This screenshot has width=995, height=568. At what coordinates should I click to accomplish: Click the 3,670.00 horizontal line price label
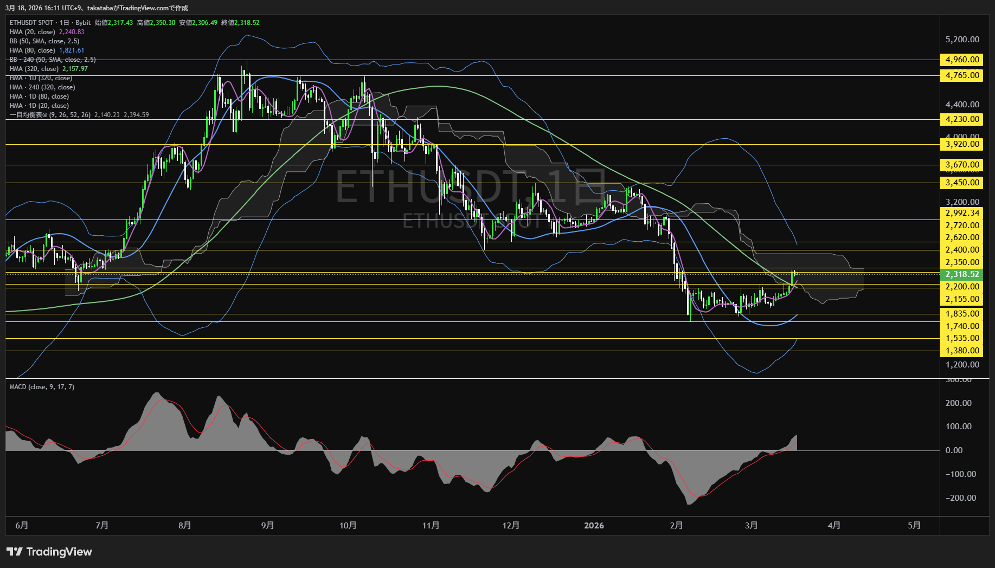tap(962, 165)
